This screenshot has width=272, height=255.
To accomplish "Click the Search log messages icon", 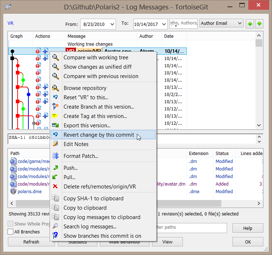I will click(55, 226).
